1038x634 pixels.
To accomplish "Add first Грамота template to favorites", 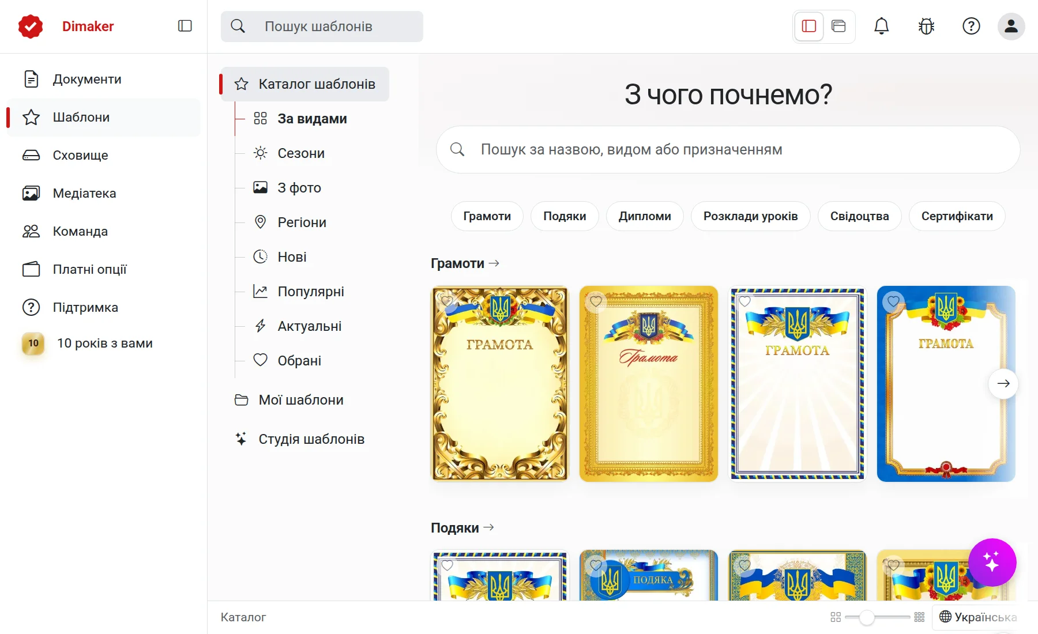I will point(447,301).
